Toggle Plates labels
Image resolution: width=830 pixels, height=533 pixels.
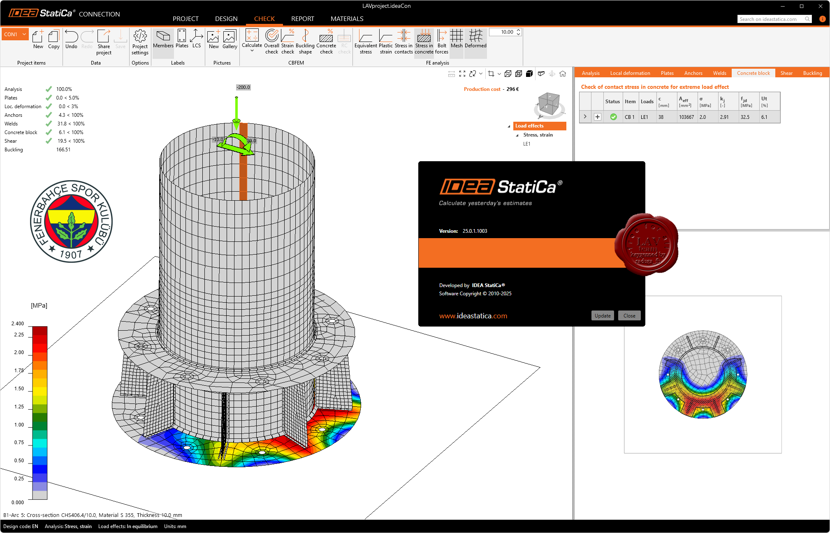click(x=182, y=39)
